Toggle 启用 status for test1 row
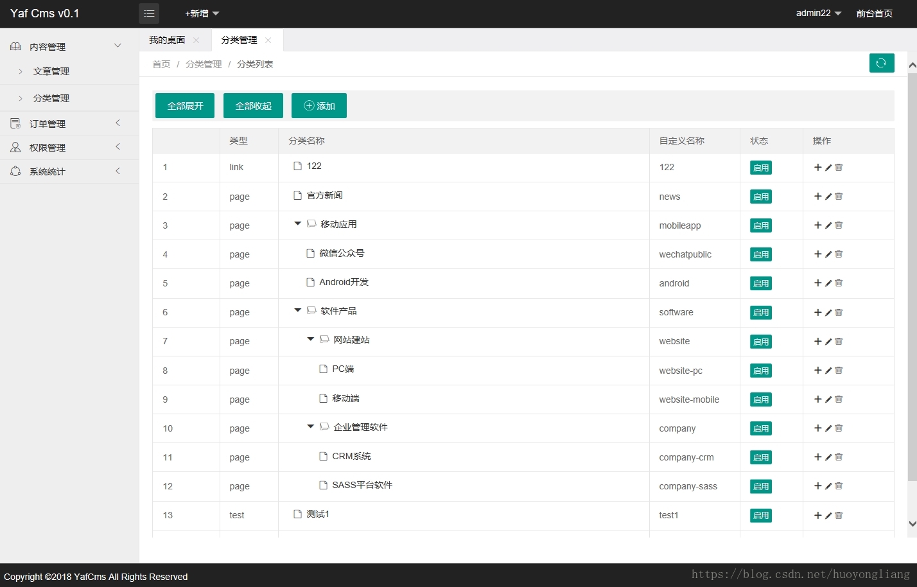This screenshot has height=587, width=917. pyautogui.click(x=761, y=515)
